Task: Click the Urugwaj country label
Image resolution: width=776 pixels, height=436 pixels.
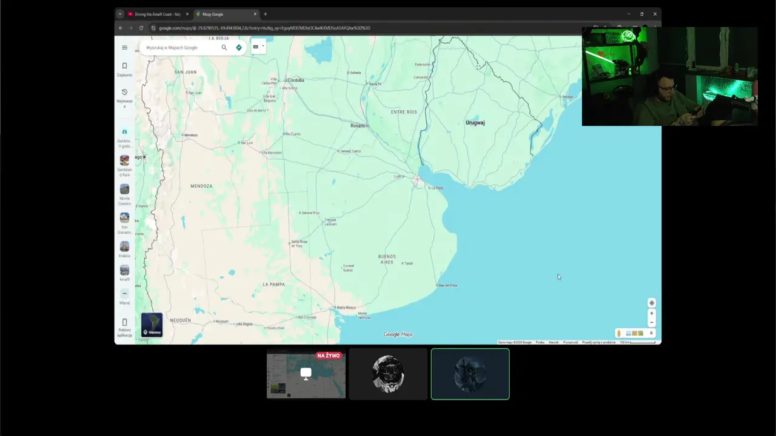Action: point(475,122)
